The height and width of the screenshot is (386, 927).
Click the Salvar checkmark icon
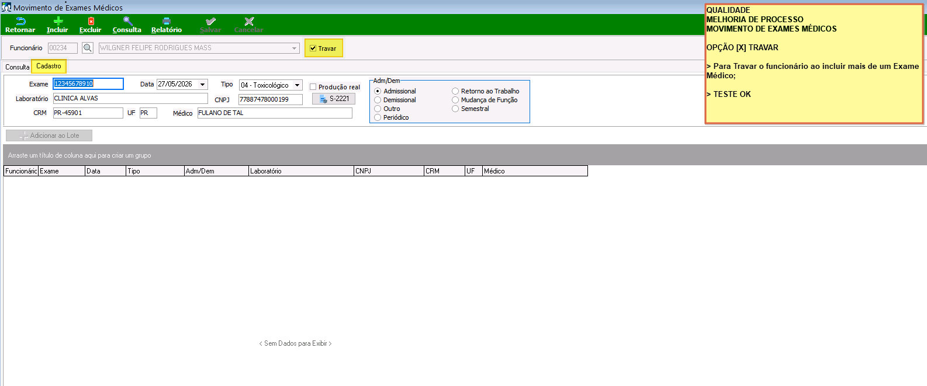coord(210,22)
